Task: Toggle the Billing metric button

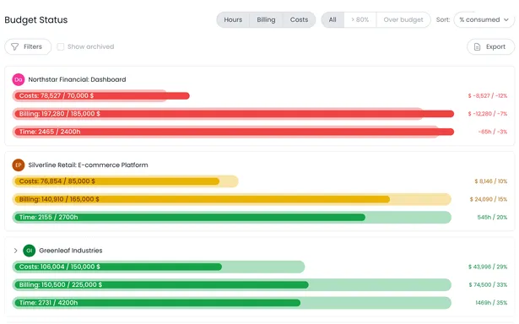Action: pos(266,20)
